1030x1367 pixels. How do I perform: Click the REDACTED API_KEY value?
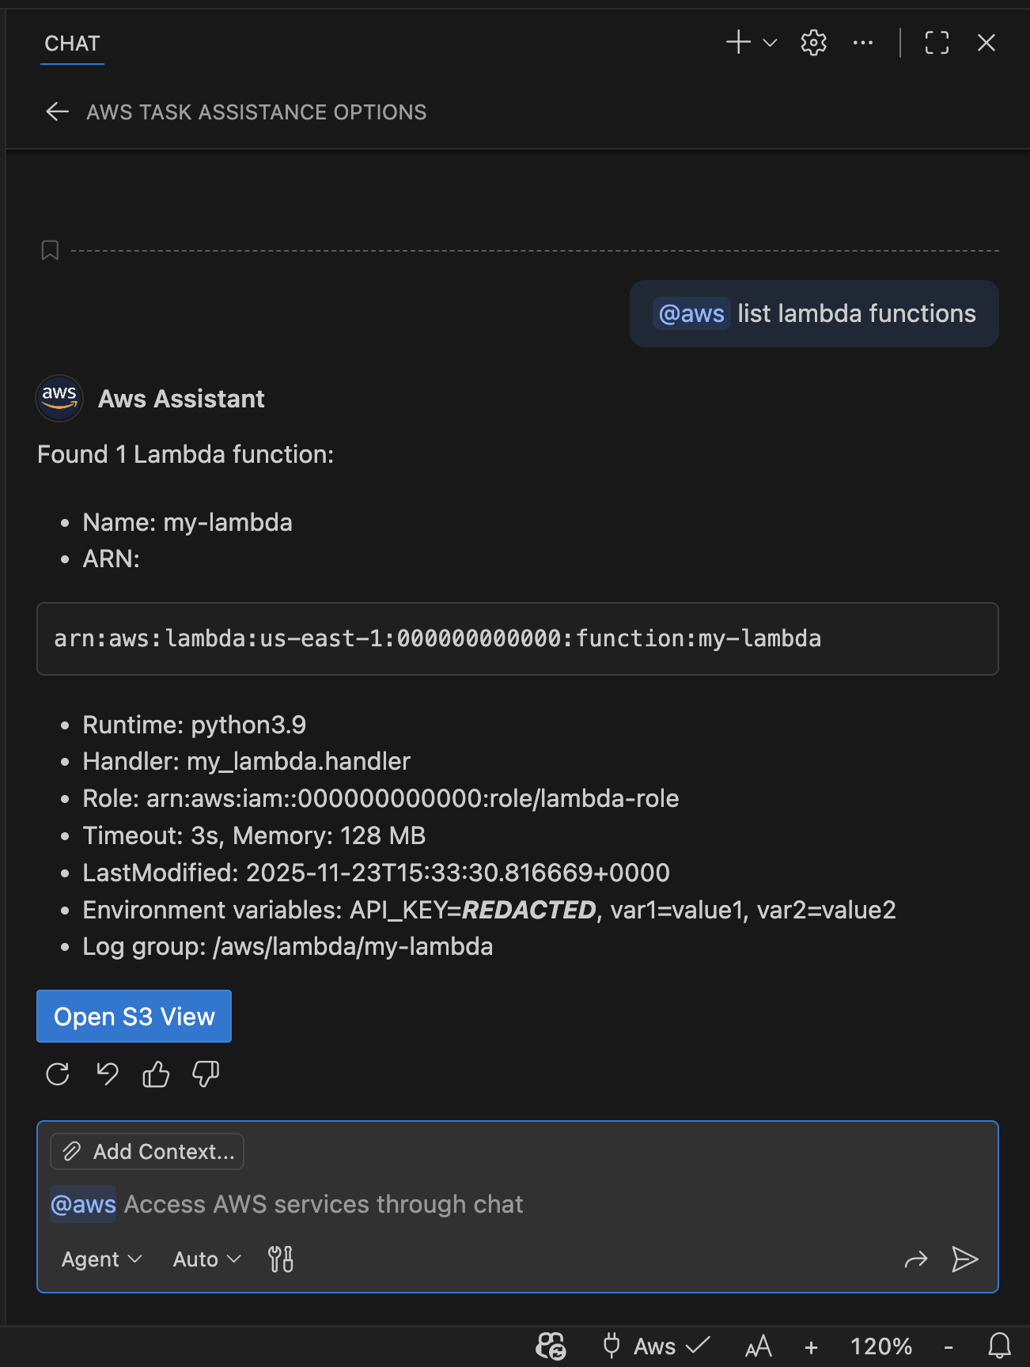[x=528, y=910]
